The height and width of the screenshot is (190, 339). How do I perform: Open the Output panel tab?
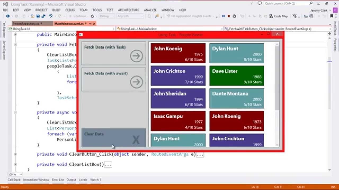tap(71, 180)
